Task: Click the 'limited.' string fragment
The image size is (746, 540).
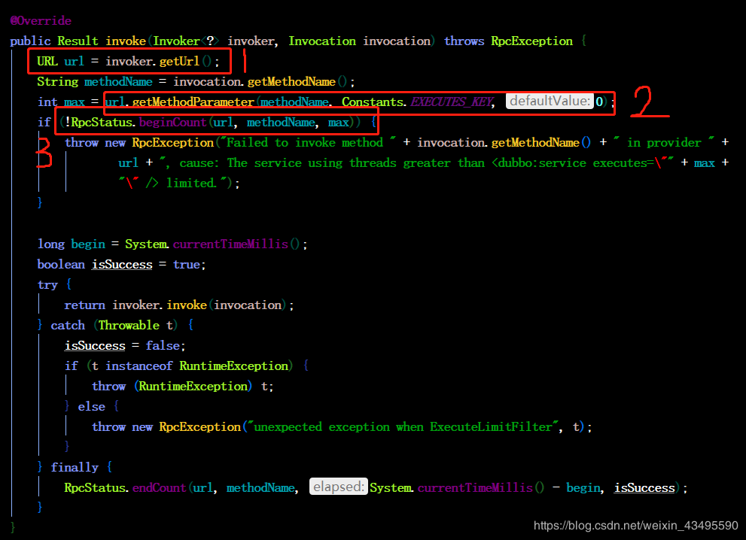Action: pyautogui.click(x=192, y=183)
